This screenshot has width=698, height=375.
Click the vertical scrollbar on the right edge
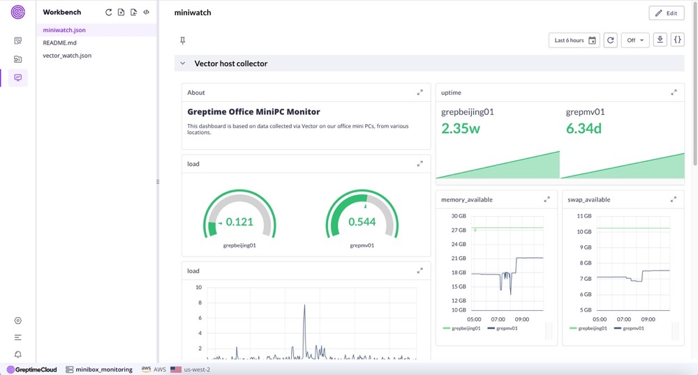[695, 84]
